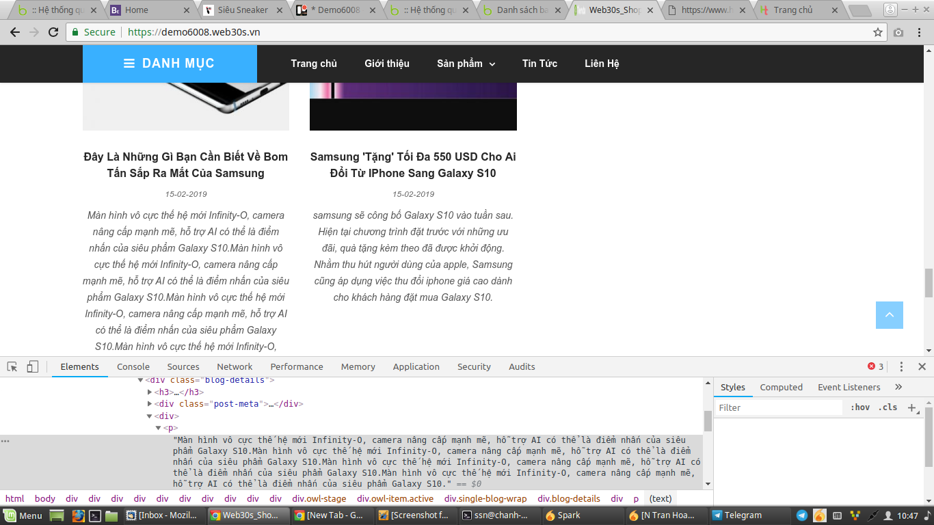Toggle the device toolbar in DevTools
The image size is (934, 525).
coord(32,367)
